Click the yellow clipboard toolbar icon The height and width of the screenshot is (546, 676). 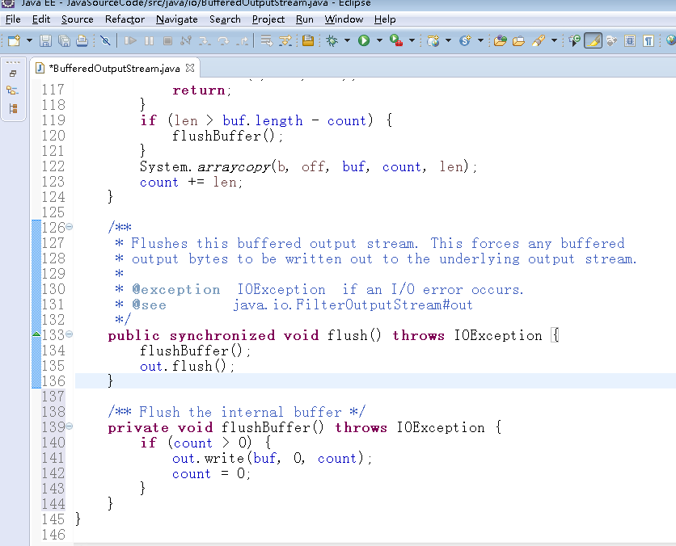point(308,40)
